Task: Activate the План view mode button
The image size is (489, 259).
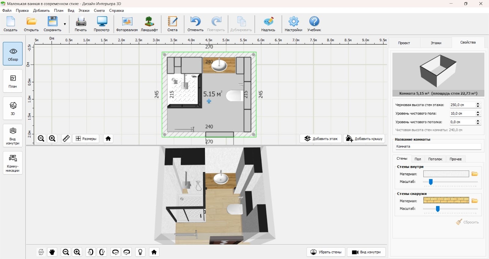Action: tap(13, 81)
